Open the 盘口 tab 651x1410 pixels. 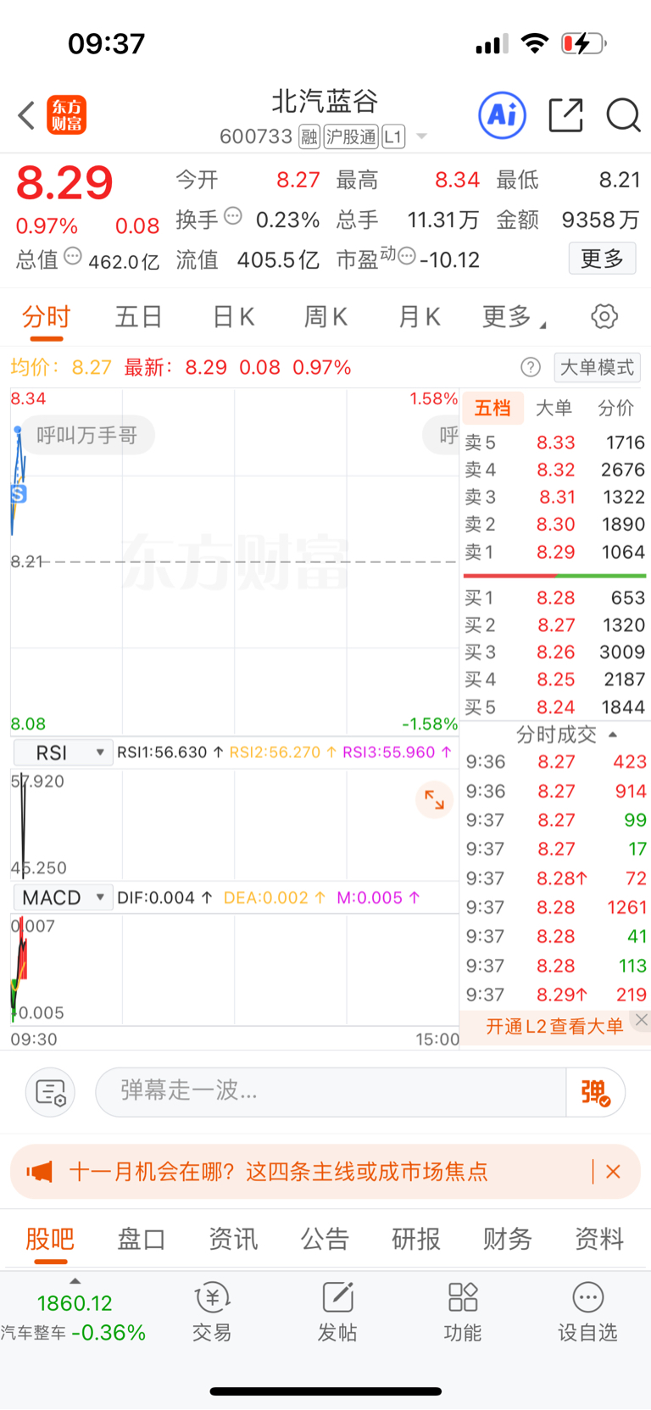142,1240
